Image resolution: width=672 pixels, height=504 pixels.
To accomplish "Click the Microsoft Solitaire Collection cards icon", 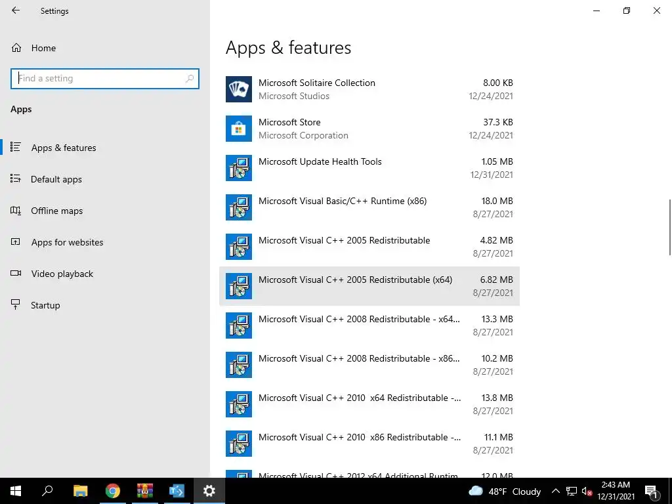I will click(239, 89).
